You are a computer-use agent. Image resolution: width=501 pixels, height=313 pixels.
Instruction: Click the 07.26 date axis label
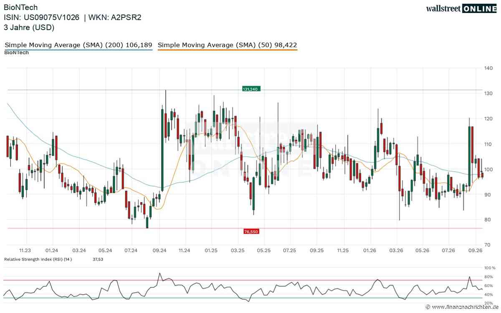[449, 250]
